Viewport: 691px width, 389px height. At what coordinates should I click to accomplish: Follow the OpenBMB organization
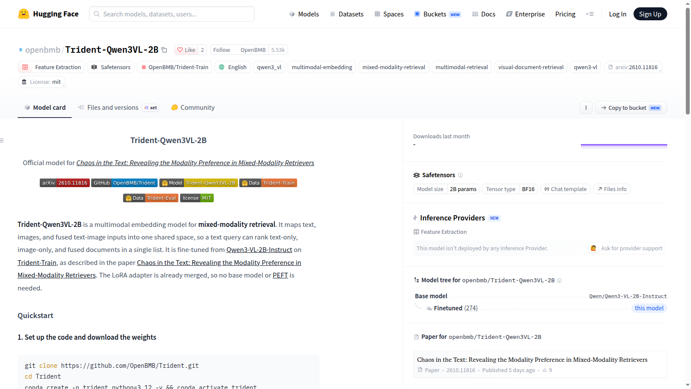(222, 50)
